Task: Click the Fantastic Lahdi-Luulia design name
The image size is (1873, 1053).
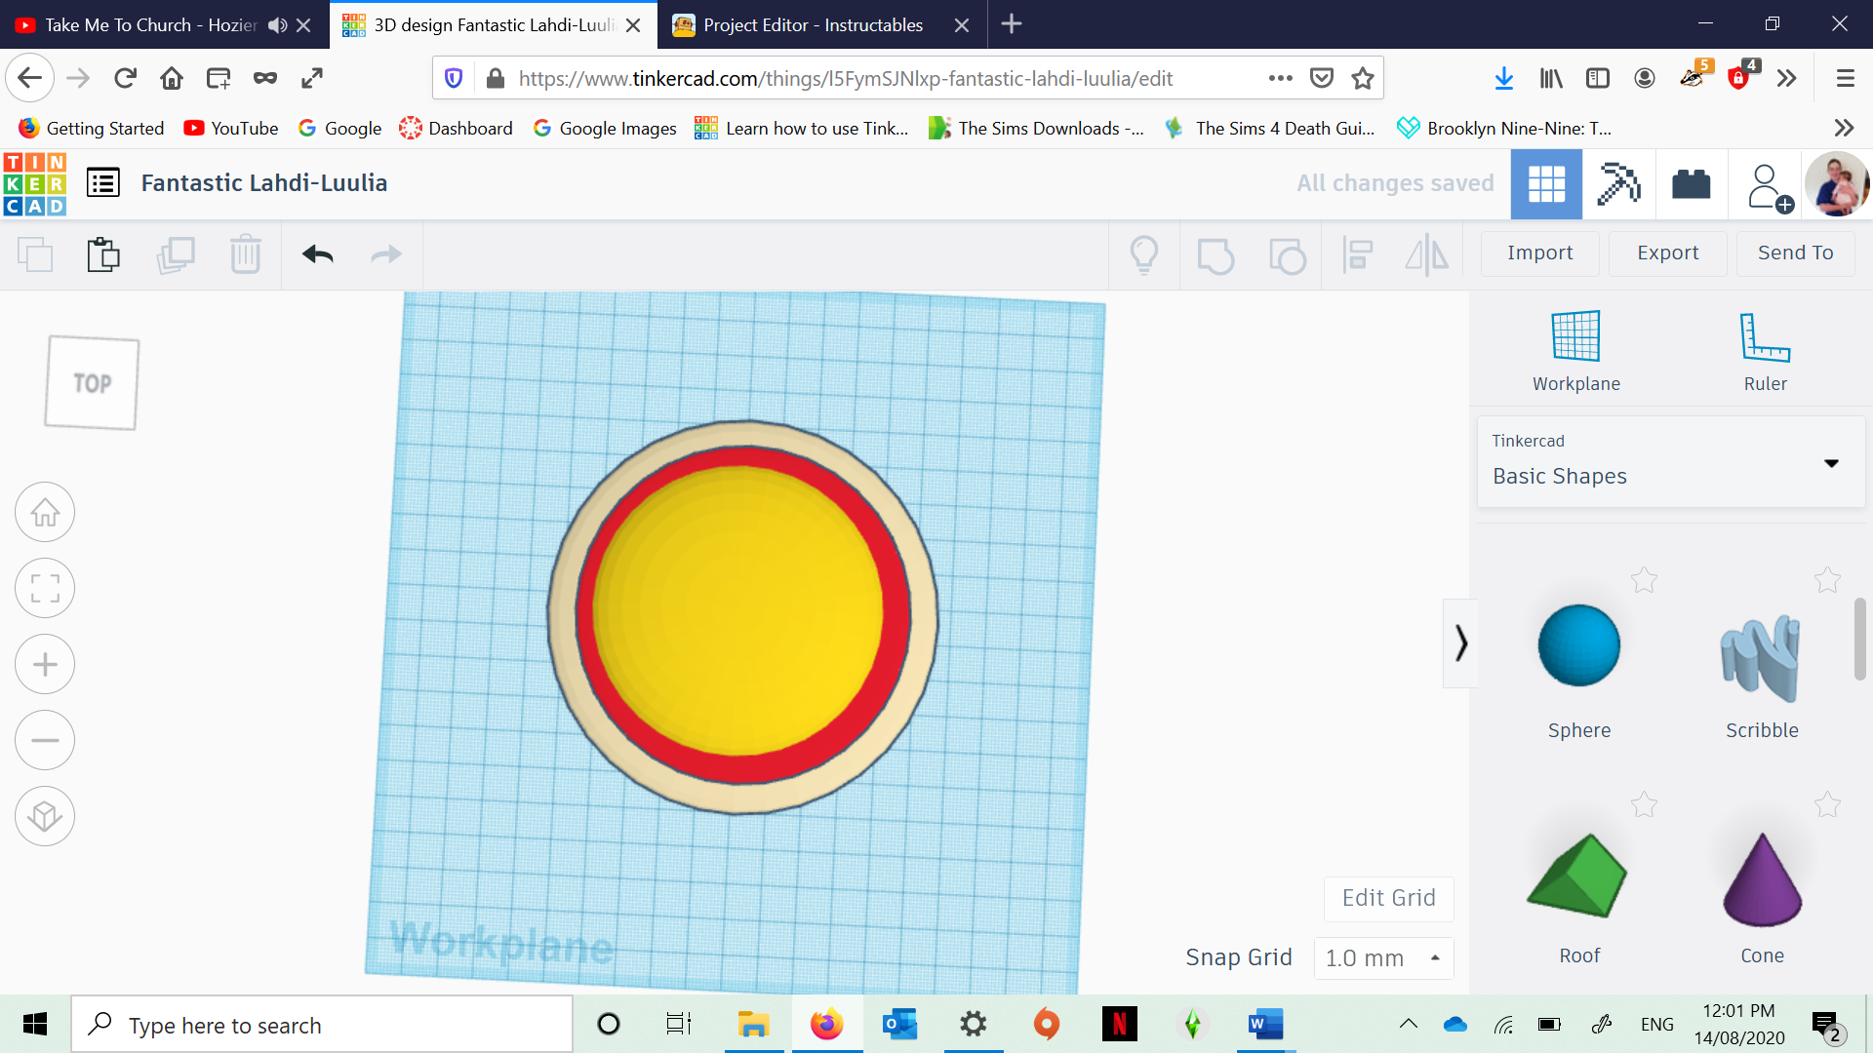Action: (264, 182)
